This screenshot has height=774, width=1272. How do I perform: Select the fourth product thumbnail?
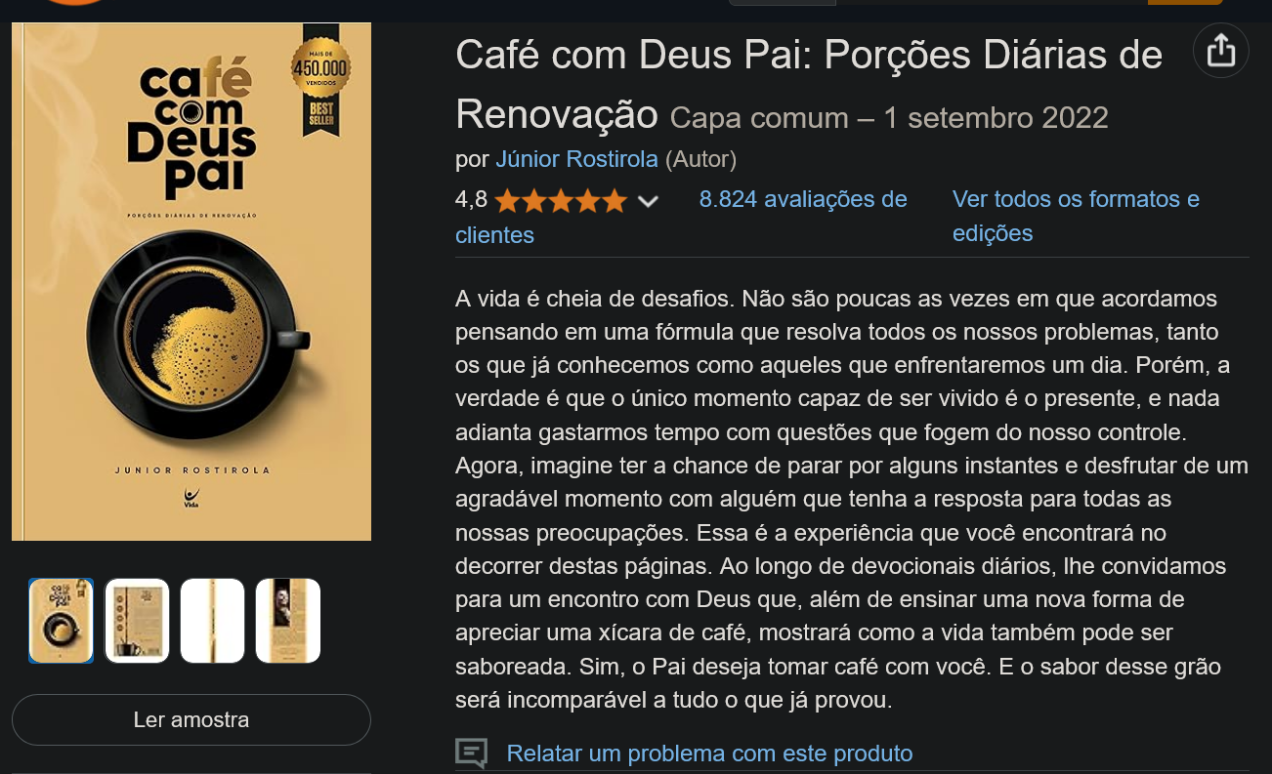point(288,621)
